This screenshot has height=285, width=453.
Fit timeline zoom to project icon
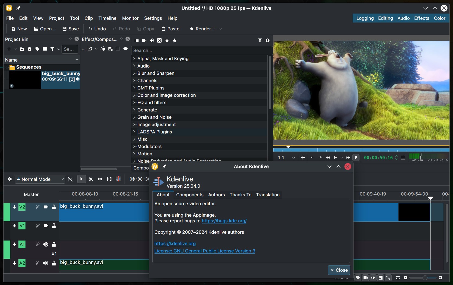tap(398, 278)
